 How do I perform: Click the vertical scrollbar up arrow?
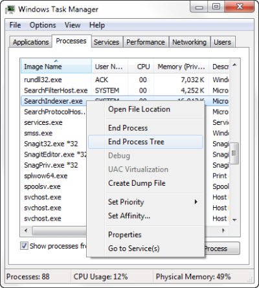coord(234,65)
